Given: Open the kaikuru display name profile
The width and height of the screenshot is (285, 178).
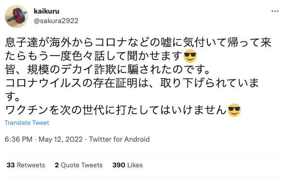Looking at the screenshot, I should click(x=47, y=11).
